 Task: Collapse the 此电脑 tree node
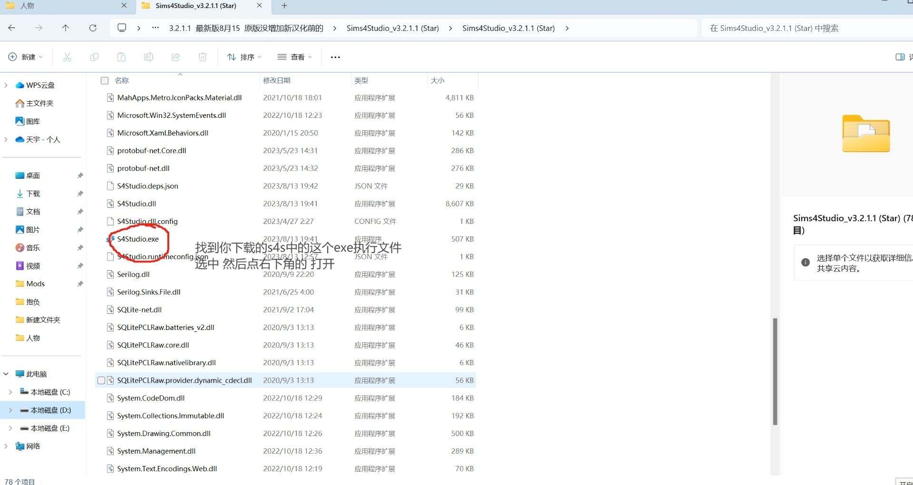(6, 374)
